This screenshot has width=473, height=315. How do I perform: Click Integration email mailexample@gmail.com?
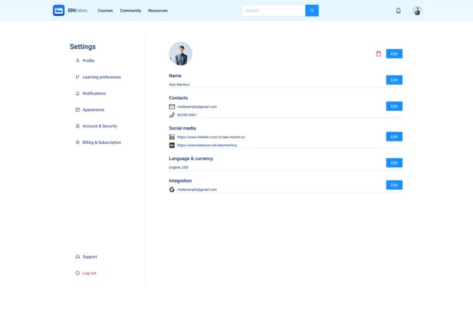tap(196, 190)
